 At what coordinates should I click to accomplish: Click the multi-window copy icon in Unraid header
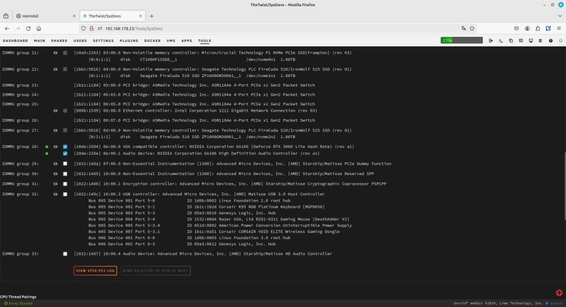click(511, 41)
